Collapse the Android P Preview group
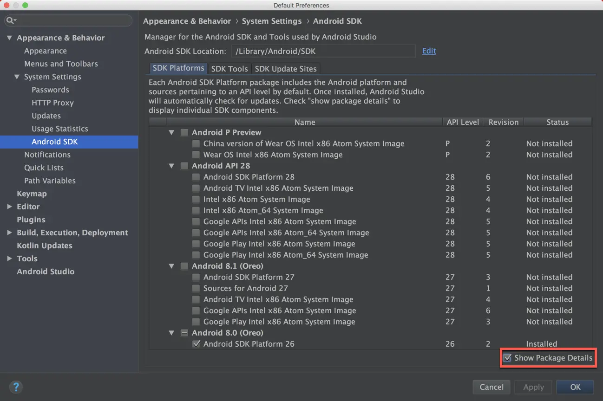This screenshot has height=401, width=603. coord(171,132)
